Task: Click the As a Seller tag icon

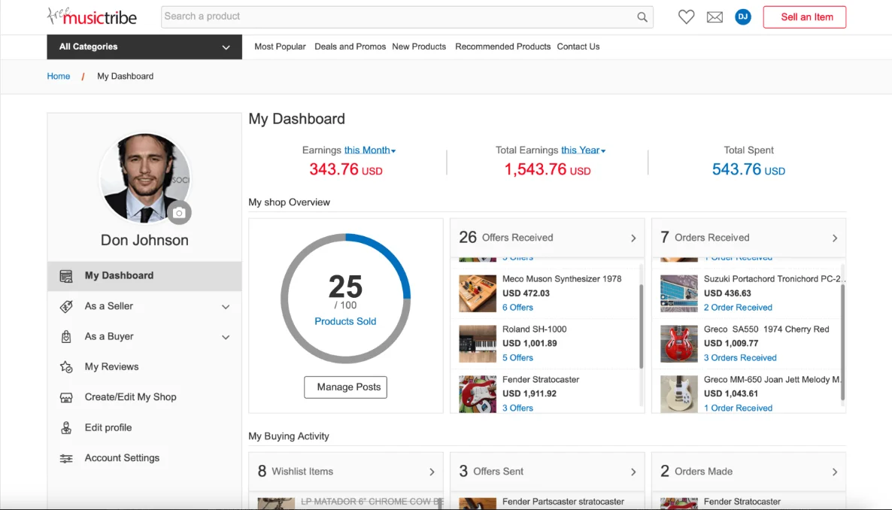Action: [66, 307]
